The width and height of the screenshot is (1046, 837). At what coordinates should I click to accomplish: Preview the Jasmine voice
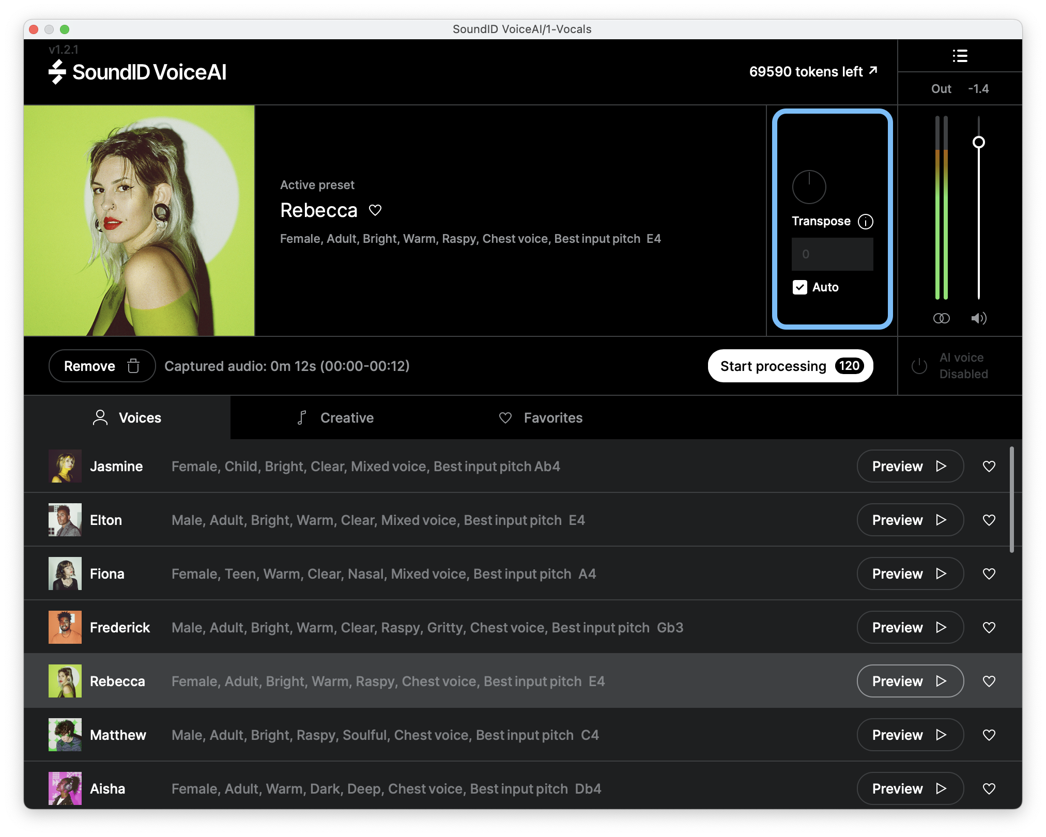point(910,466)
